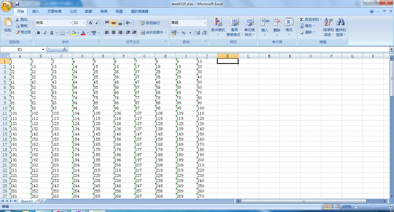
Task: Click the percent style icon
Action: pos(183,33)
